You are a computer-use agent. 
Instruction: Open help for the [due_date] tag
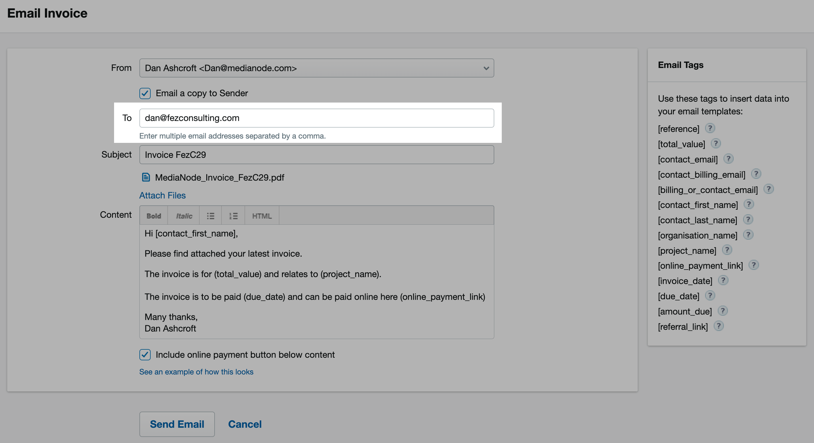pos(710,296)
